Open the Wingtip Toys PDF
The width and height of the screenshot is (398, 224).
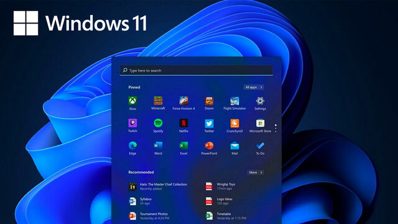(220, 187)
